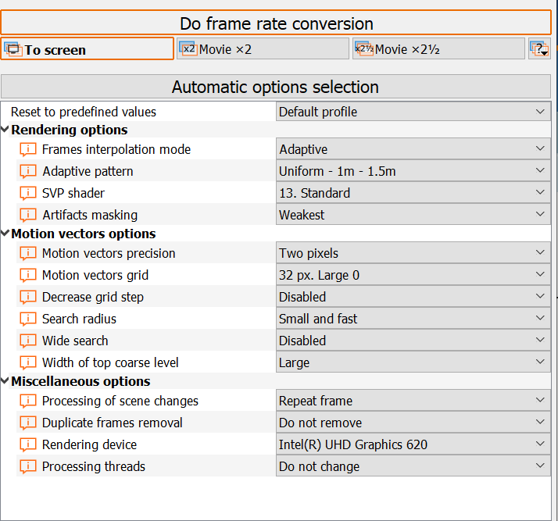The image size is (558, 521).
Task: Open Reset to predefined values profile dropdown
Action: [x=413, y=112]
